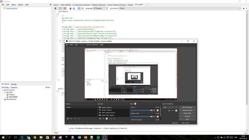Click the OBS Studio taskbar icon
Viewport: 249px width, 140px height.
tap(105, 137)
